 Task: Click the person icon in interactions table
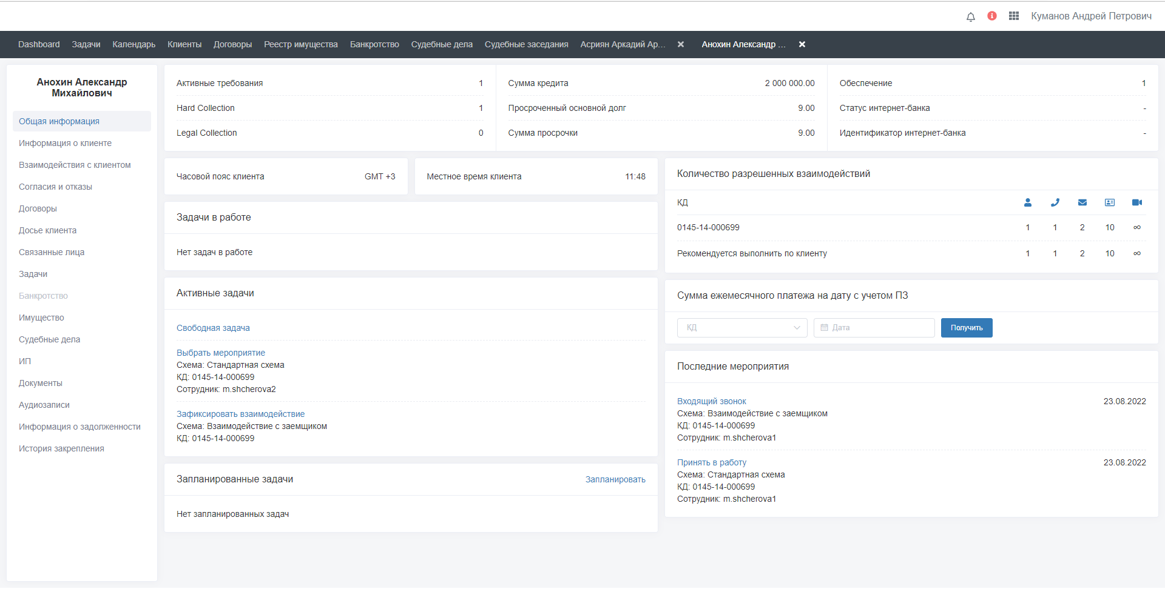coord(1028,202)
